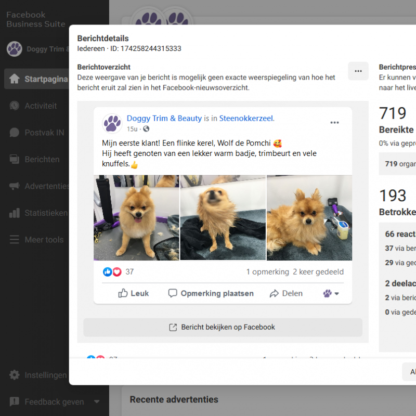416x416 pixels.
Task: Open the Steenokkerzeel location link
Action: [x=245, y=119]
